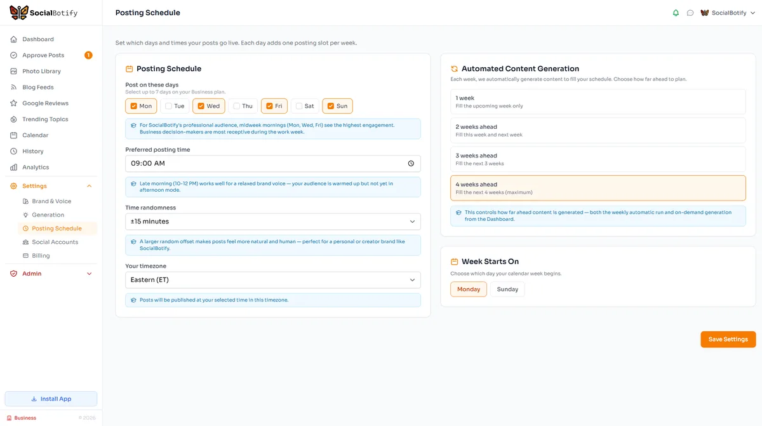Viewport: 762px width, 426px height.
Task: Open the Billing settings page
Action: coord(44,255)
